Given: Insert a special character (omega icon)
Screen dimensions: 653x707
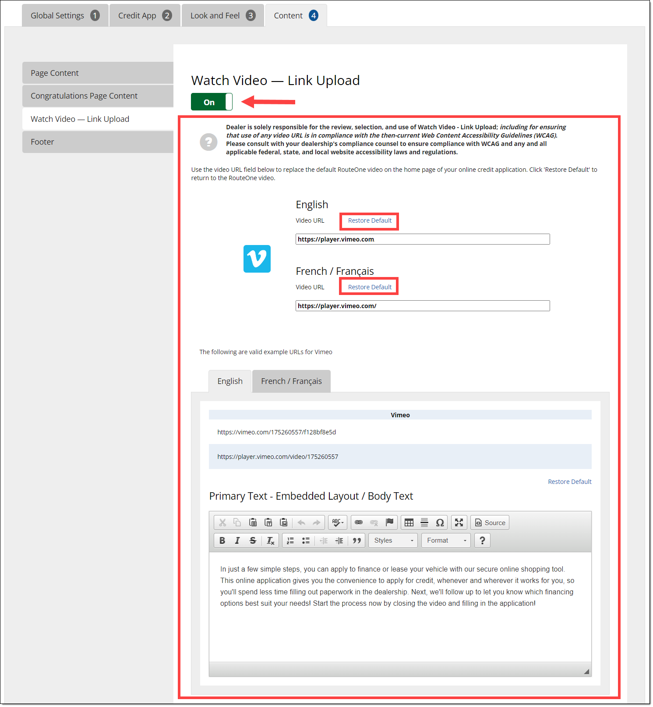Looking at the screenshot, I should coord(440,522).
